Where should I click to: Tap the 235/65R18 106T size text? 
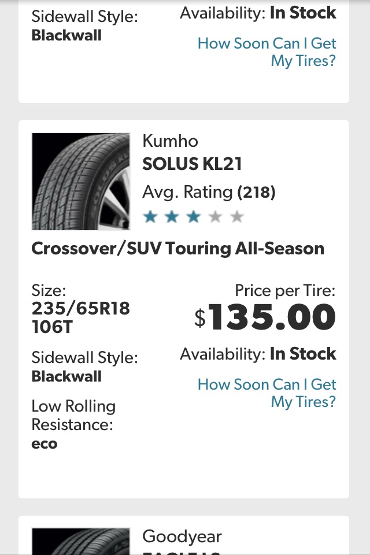point(80,317)
